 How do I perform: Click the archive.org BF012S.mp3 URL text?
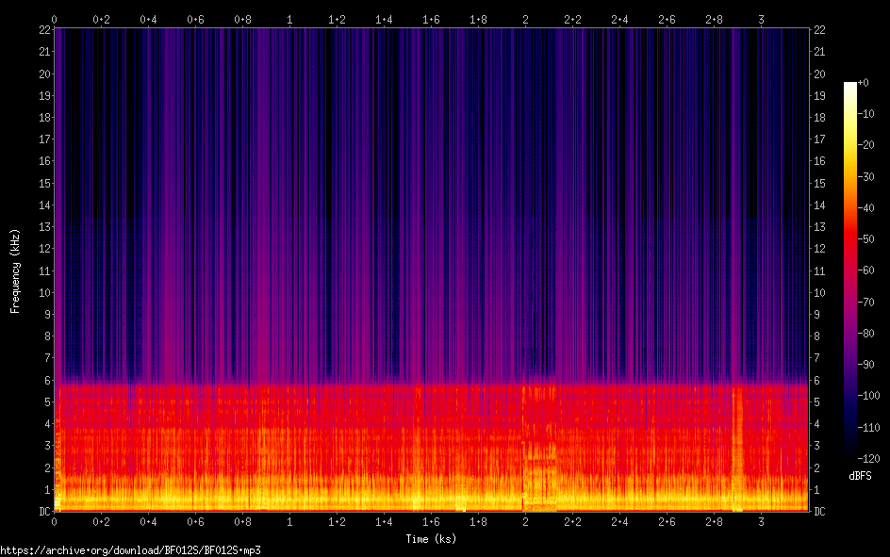point(130,550)
